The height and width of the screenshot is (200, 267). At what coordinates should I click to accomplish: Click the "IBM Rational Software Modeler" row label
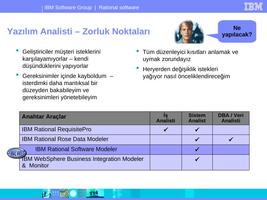tap(76, 149)
